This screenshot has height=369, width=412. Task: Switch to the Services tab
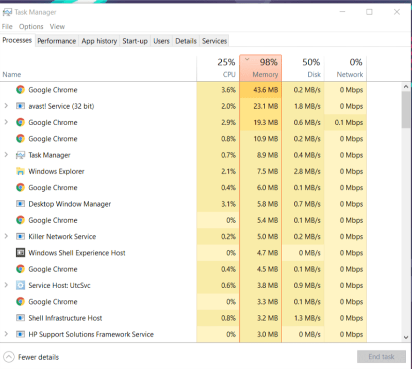tap(214, 41)
